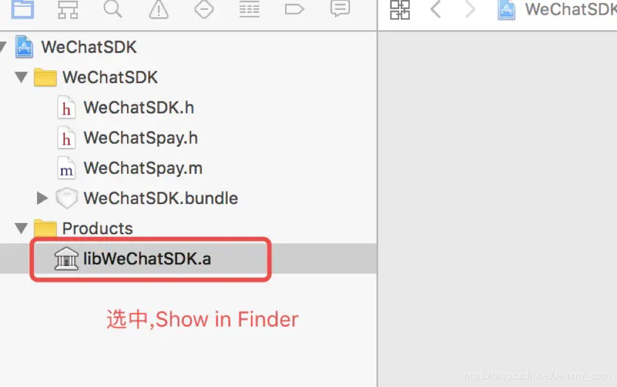The image size is (617, 387).
Task: Collapse the WeChatSDK group folder triangle
Action: (21, 77)
